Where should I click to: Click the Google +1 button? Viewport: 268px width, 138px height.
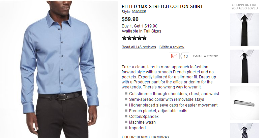click(x=174, y=56)
